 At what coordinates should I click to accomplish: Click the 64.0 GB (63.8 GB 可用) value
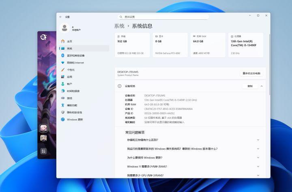tap(157, 105)
